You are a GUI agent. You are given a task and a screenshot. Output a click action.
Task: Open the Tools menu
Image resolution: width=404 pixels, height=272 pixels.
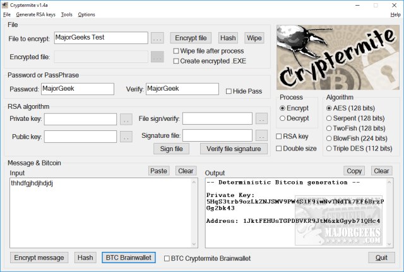click(66, 14)
